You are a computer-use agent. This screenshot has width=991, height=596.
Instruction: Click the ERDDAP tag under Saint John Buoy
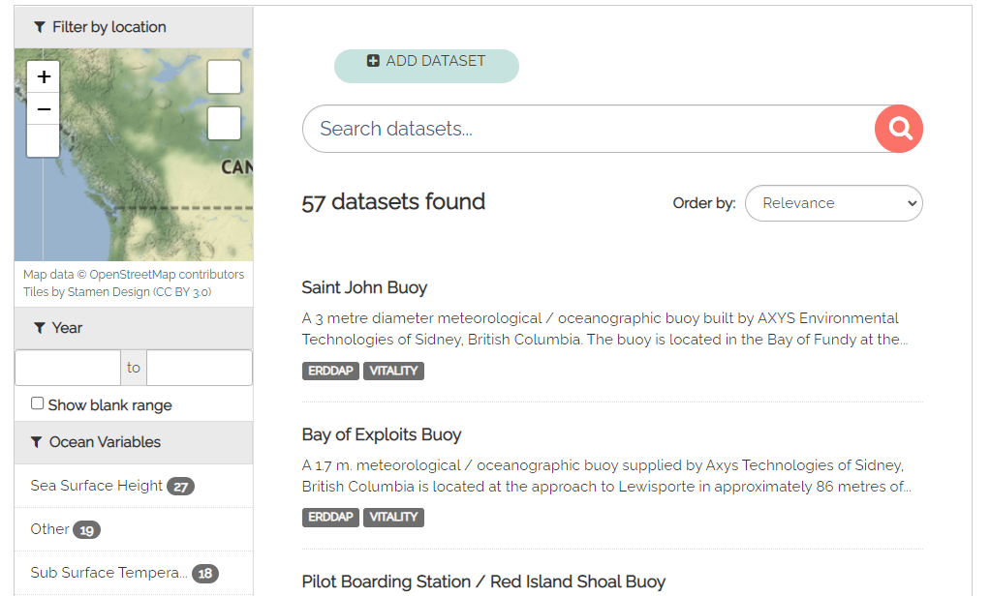pos(330,371)
